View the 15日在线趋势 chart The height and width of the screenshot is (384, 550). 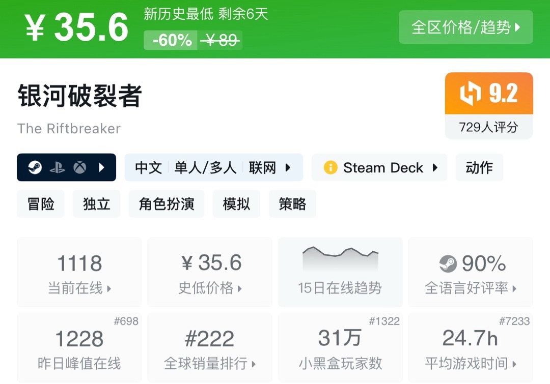(x=340, y=272)
